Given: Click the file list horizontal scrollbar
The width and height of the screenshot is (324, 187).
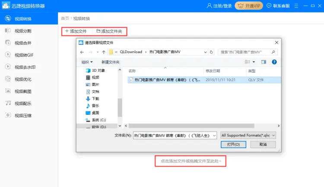Looking at the screenshot, I should pos(191,126).
